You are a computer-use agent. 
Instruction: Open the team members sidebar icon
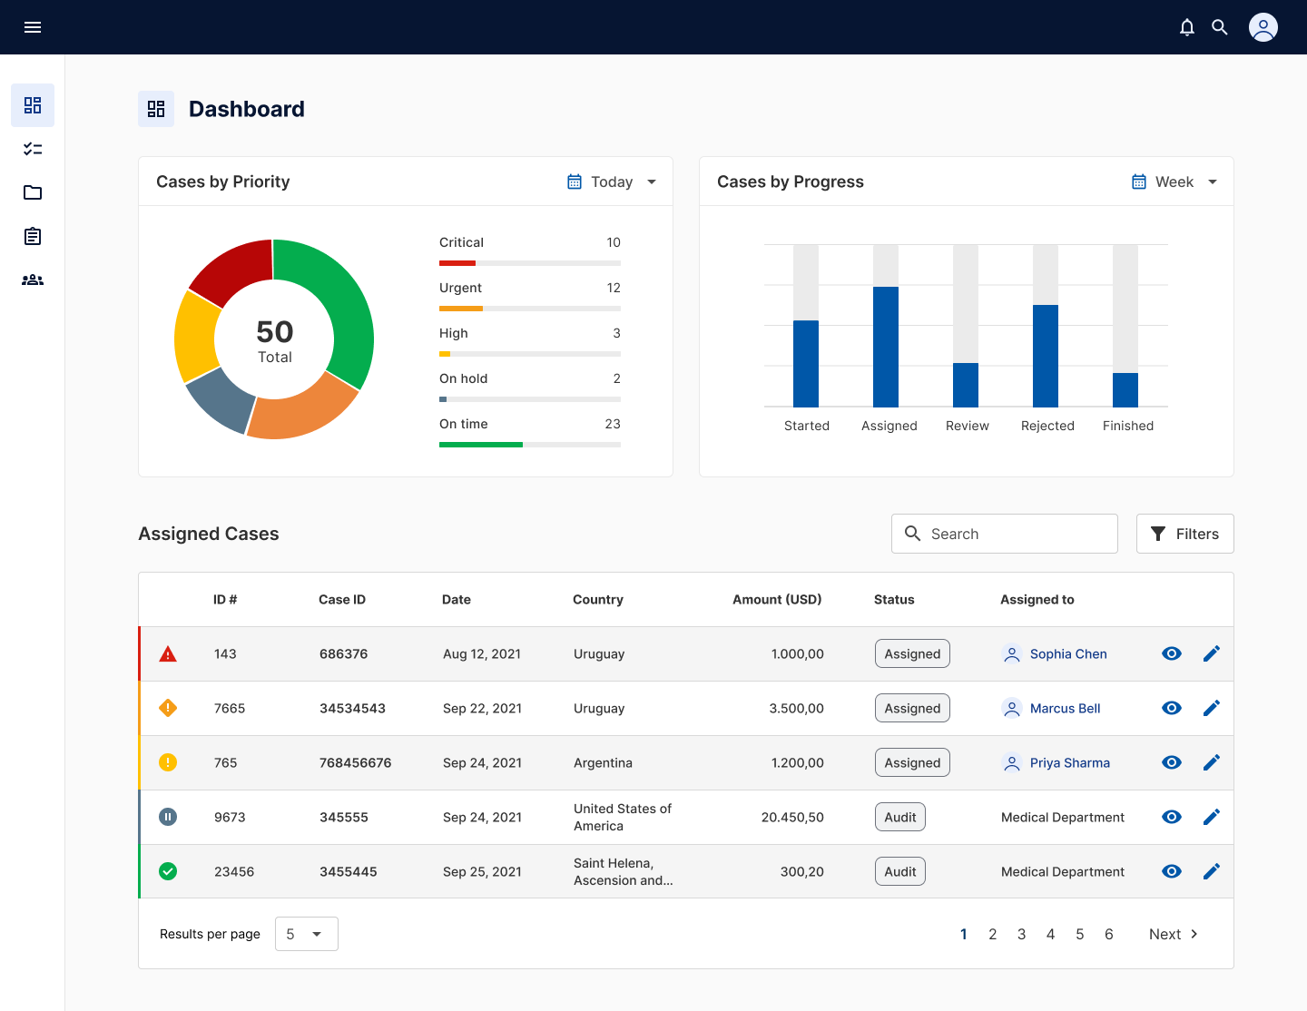pyautogui.click(x=33, y=280)
